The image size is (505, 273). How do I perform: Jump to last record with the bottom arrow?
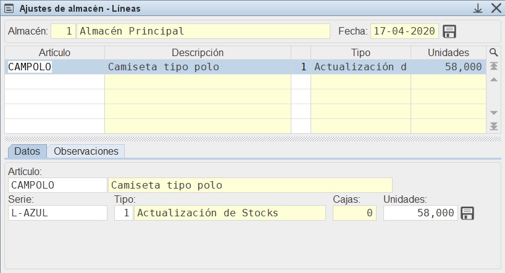pos(493,126)
